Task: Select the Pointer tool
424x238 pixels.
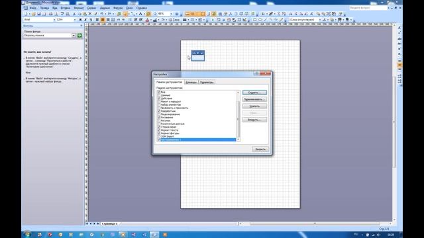Action: point(125,14)
